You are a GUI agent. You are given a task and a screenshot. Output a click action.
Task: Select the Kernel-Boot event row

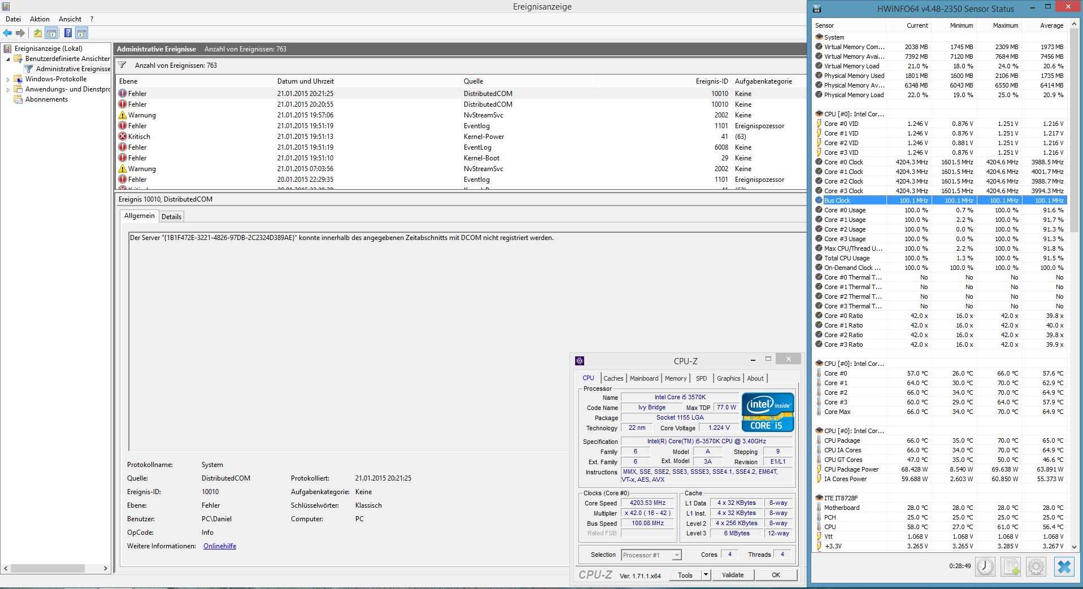click(460, 158)
